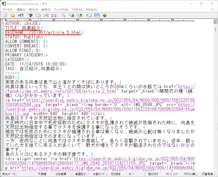Click the アウトライン解析 function key button
Image resolution: width=218 pixels, height=177 pixels.
[x=190, y=174]
